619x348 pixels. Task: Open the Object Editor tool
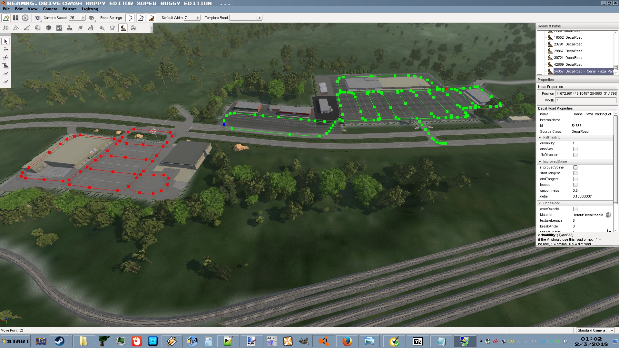point(6,28)
